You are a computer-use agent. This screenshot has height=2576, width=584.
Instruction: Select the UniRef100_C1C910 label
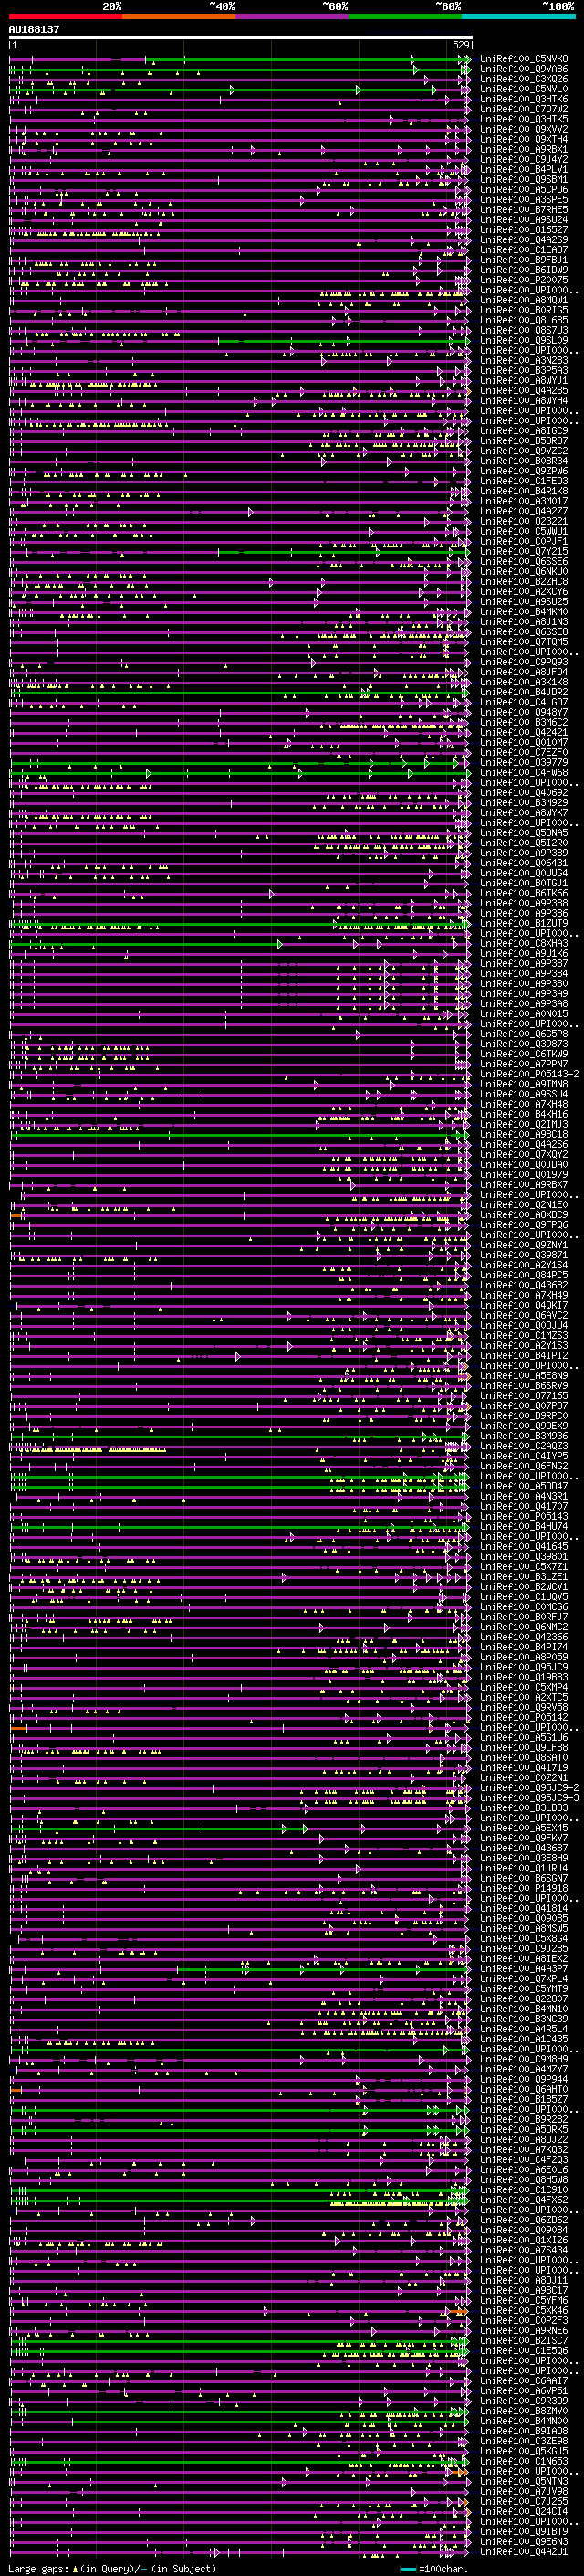524,2189
